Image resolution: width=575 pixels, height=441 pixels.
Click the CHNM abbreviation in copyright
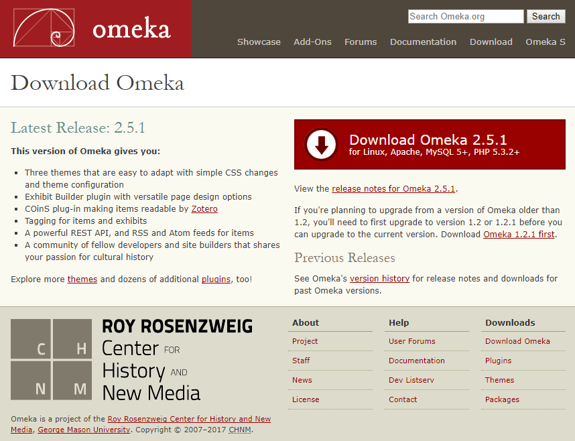(240, 430)
